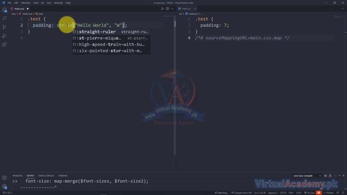Open the Manage gear icon
347x195 pixels.
[x=4, y=186]
